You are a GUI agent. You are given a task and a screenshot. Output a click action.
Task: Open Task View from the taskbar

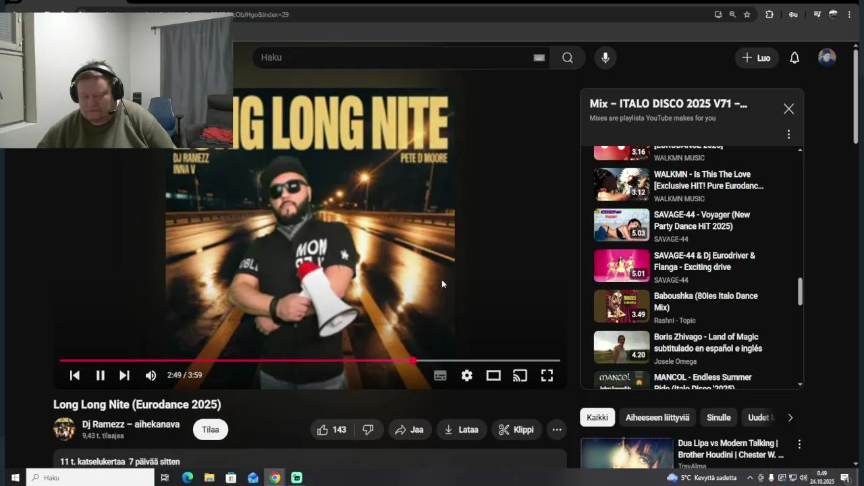pyautogui.click(x=165, y=477)
